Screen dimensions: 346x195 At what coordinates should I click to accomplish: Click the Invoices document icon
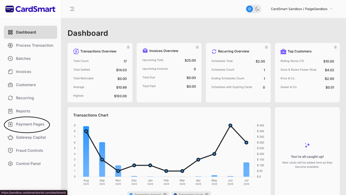[x=10, y=72]
